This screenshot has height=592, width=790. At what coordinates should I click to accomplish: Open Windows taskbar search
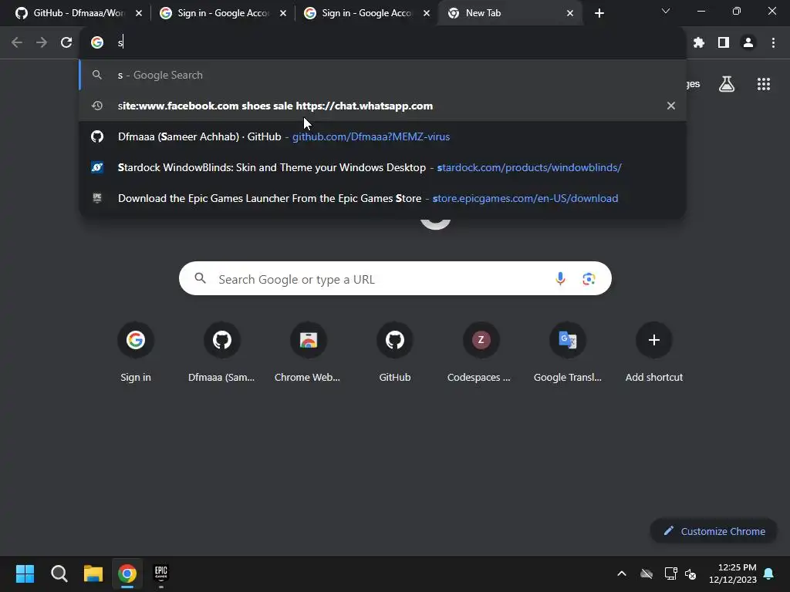pos(59,573)
